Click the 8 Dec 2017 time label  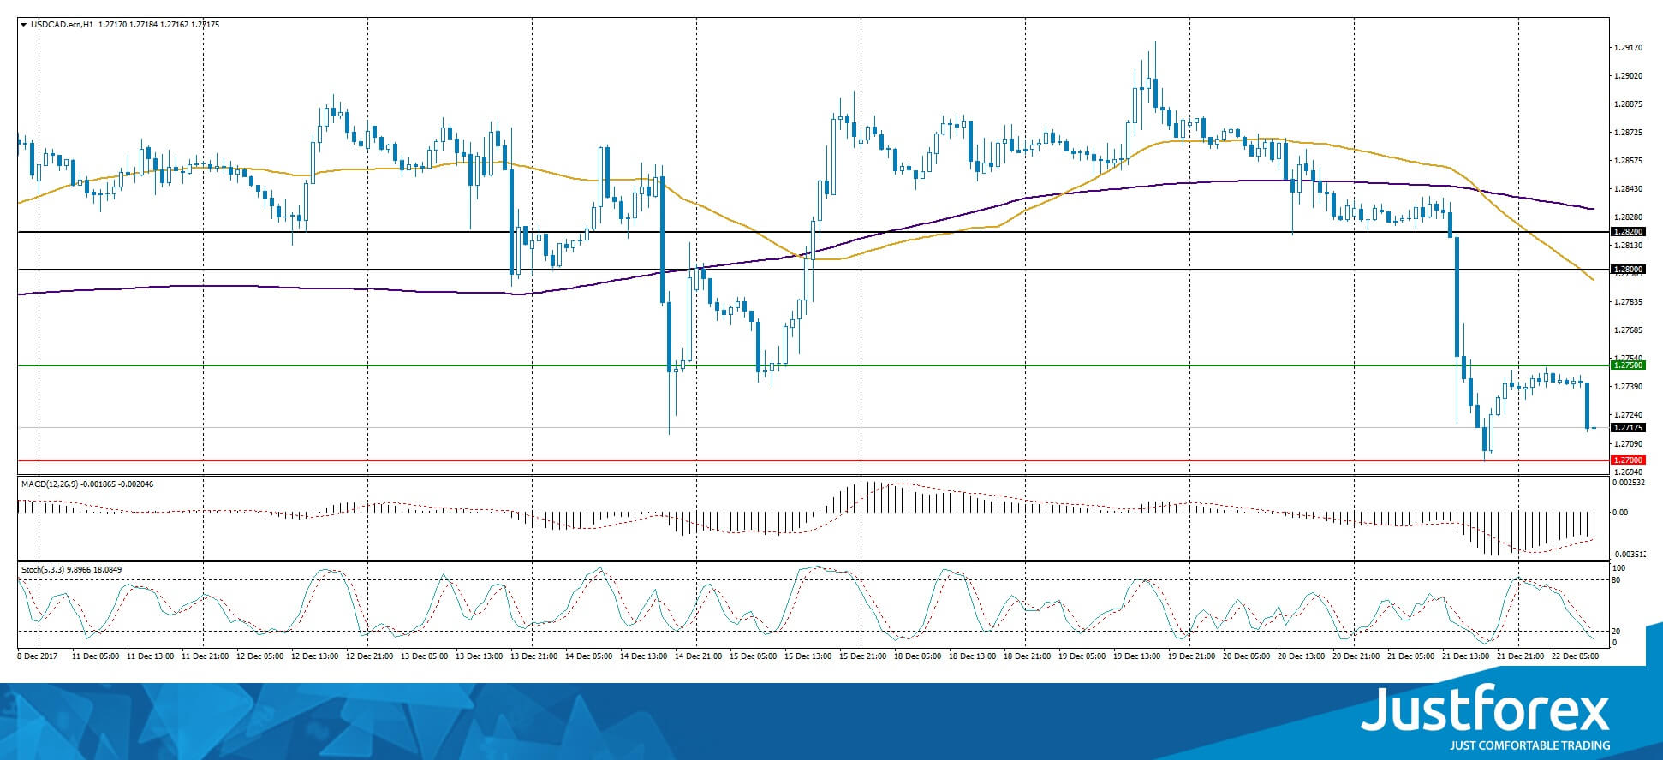[x=38, y=656]
